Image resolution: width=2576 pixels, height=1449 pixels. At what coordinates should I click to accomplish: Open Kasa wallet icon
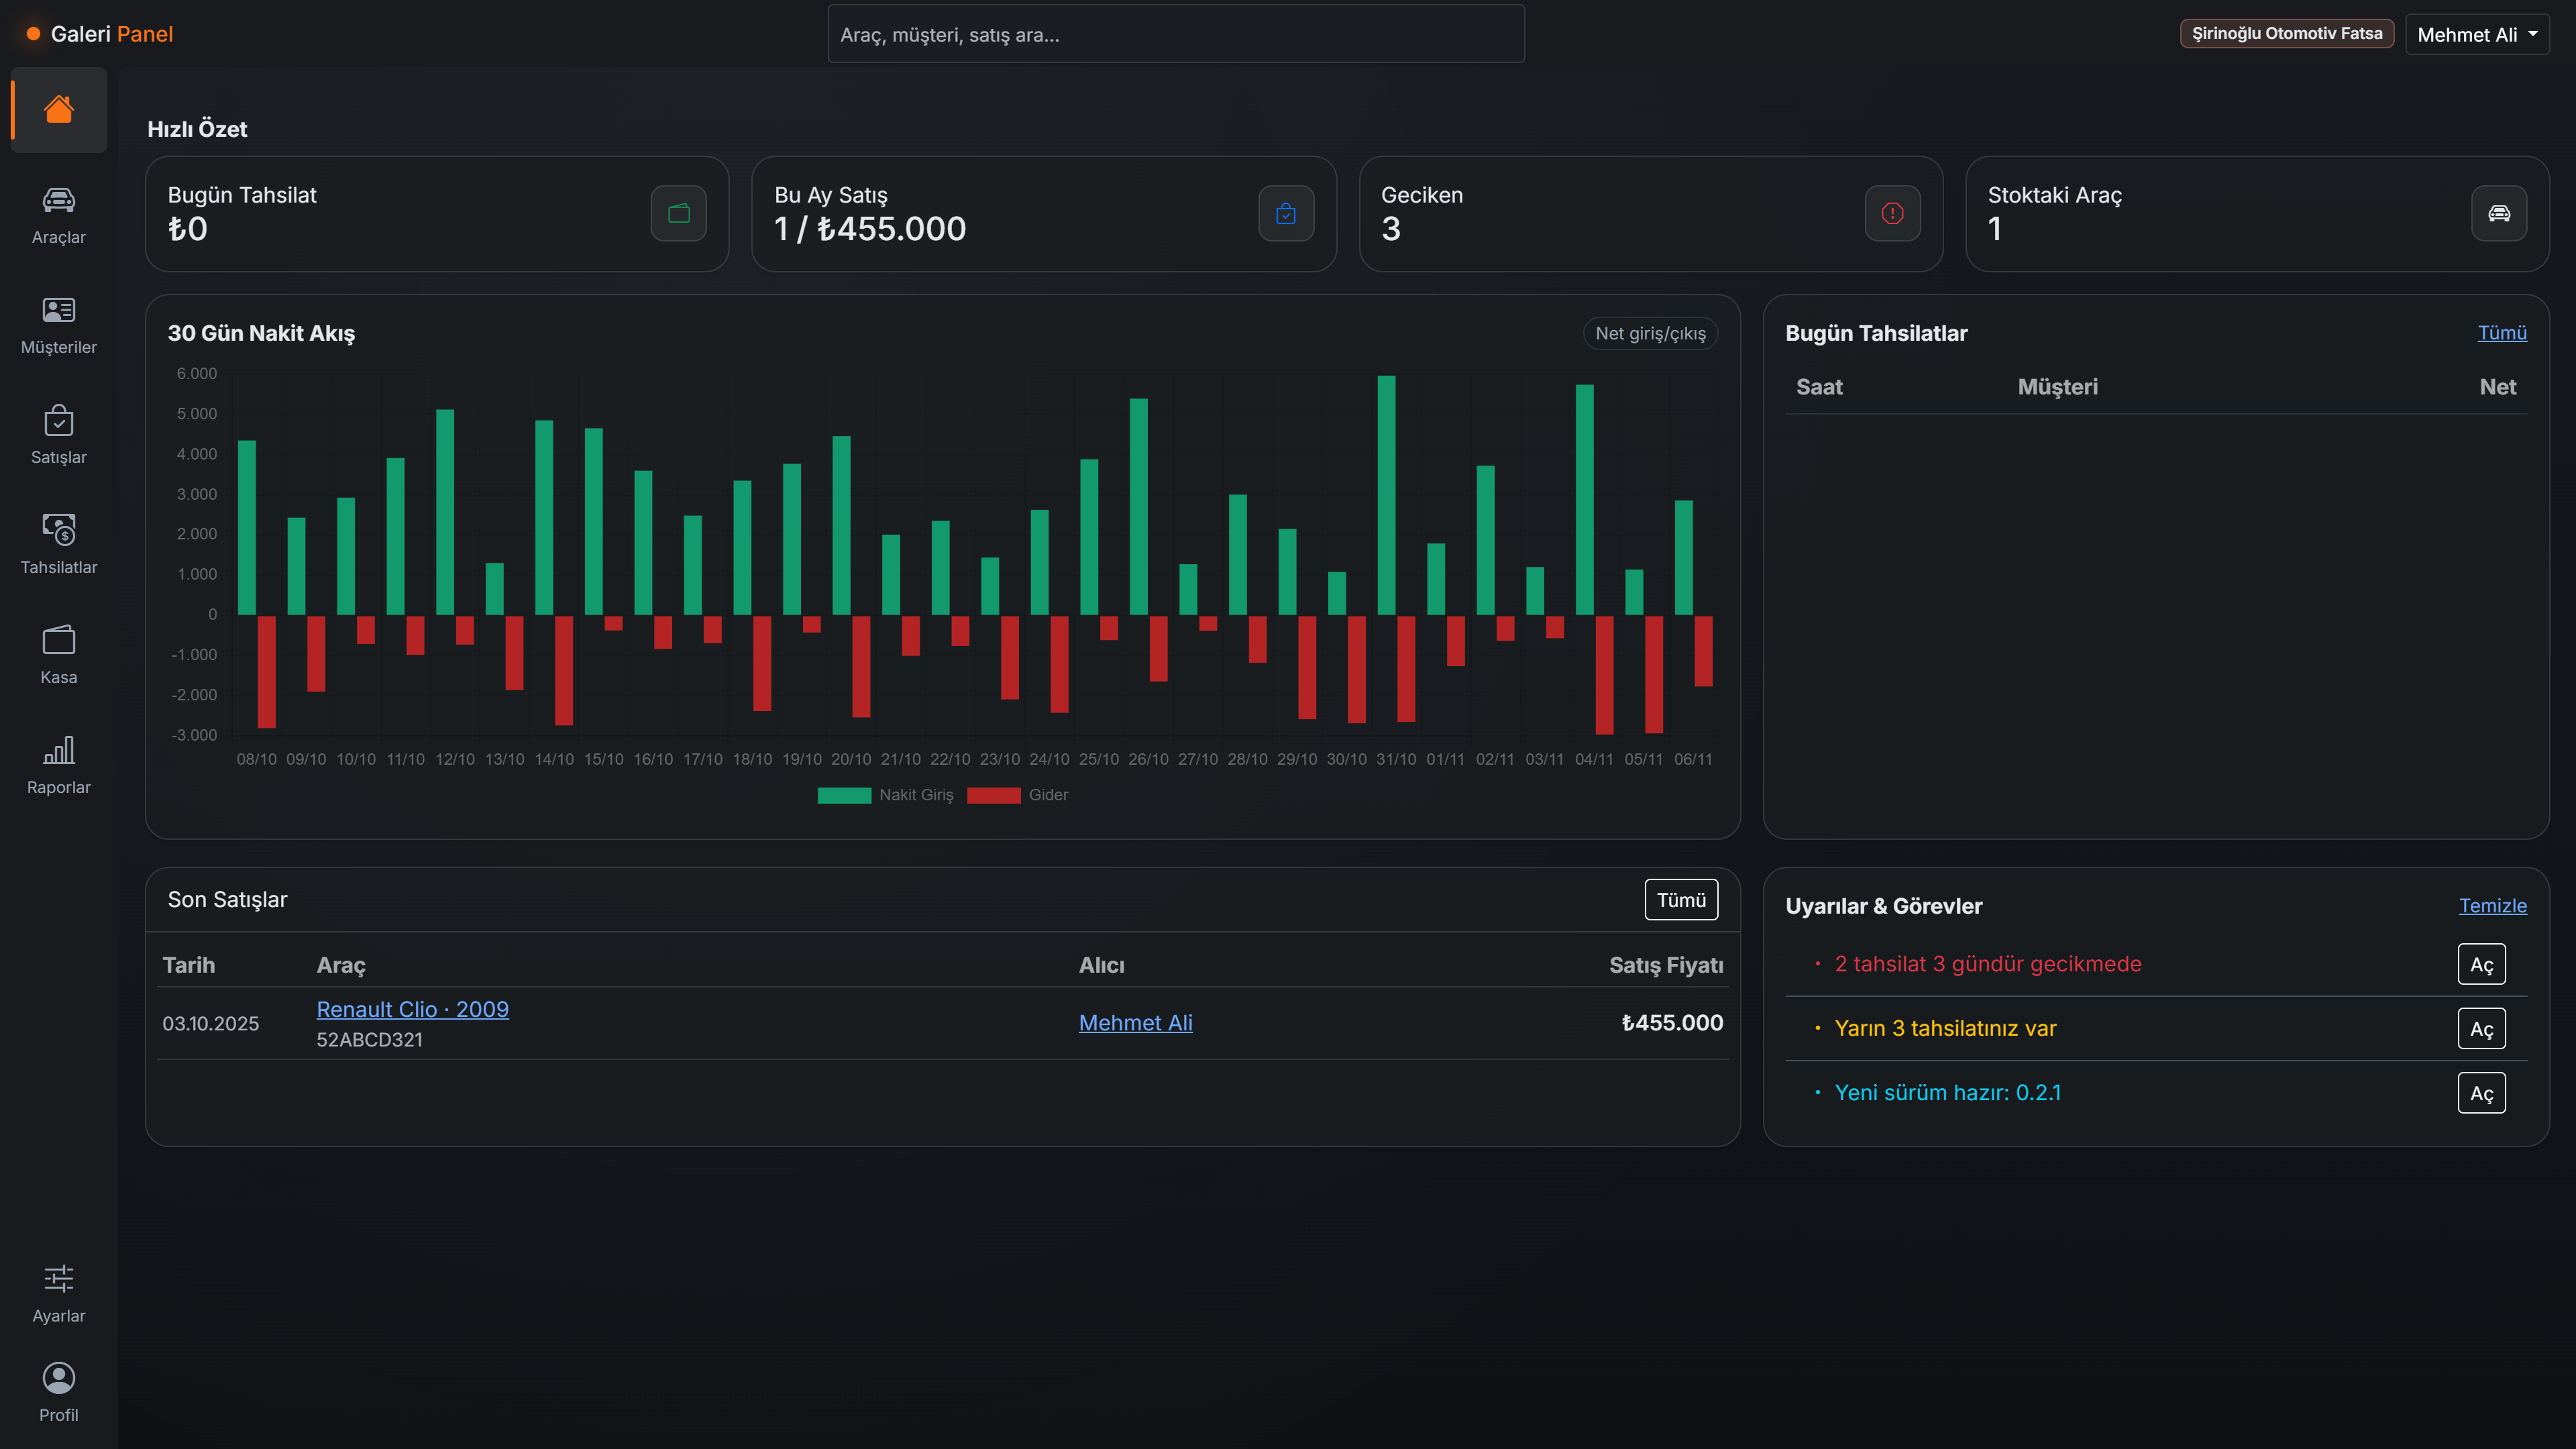pos(58,640)
